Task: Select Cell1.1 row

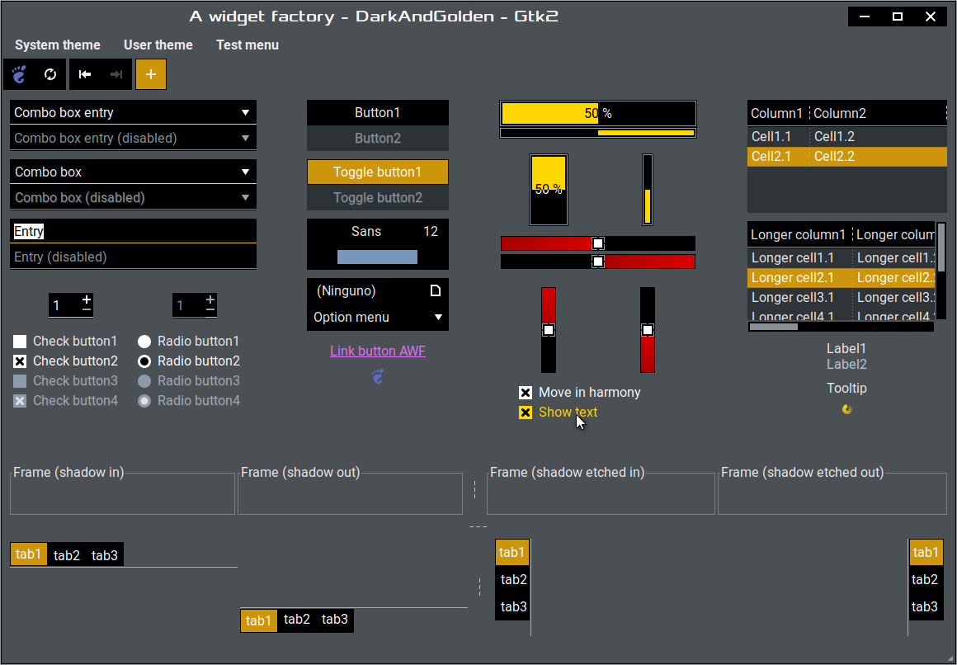Action: (x=847, y=136)
